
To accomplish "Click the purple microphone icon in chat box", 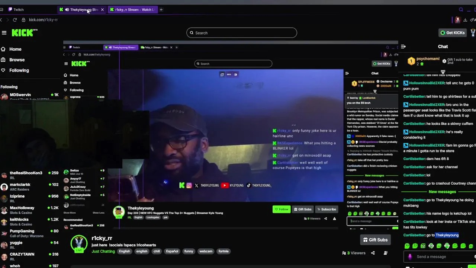I will tap(410, 256).
